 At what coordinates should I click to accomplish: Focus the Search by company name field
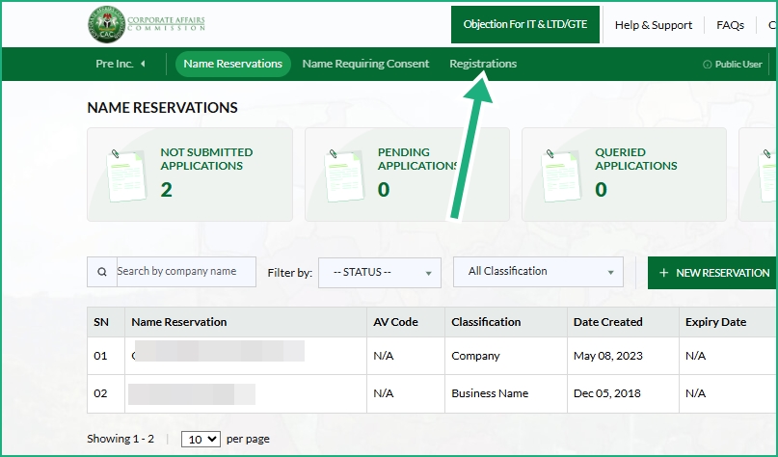[186, 272]
